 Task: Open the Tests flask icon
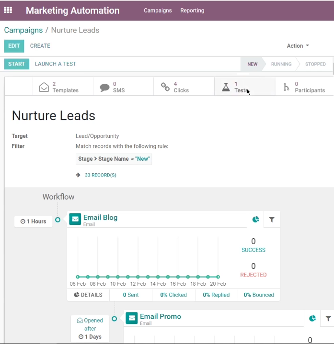(226, 87)
